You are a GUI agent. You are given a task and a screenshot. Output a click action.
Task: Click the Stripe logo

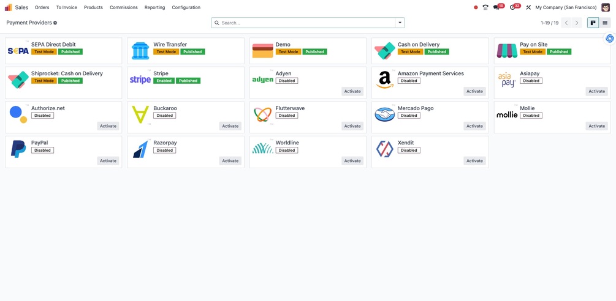(140, 80)
